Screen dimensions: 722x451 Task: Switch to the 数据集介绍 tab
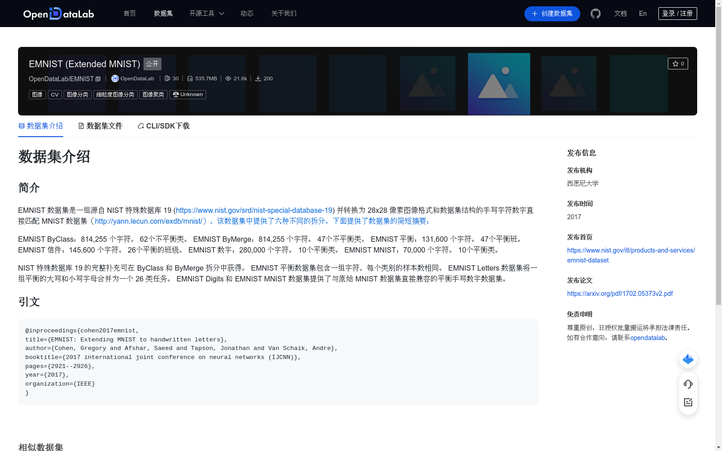click(41, 126)
